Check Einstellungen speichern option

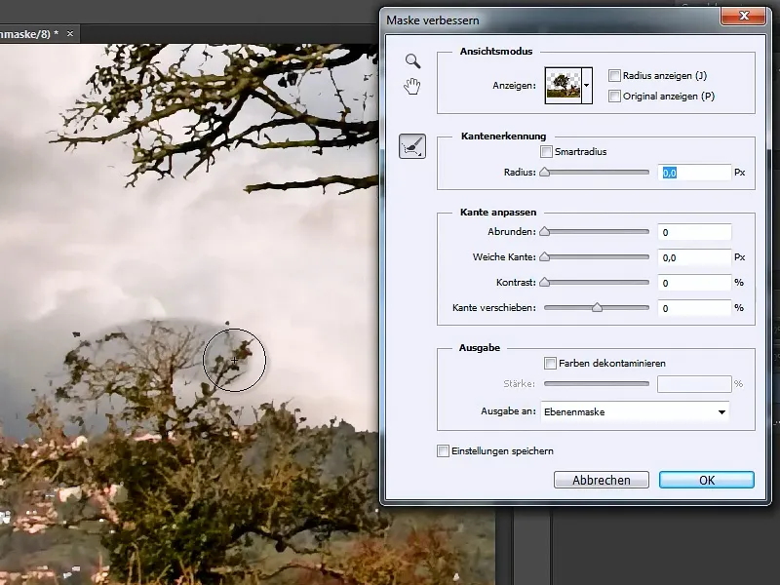coord(443,450)
